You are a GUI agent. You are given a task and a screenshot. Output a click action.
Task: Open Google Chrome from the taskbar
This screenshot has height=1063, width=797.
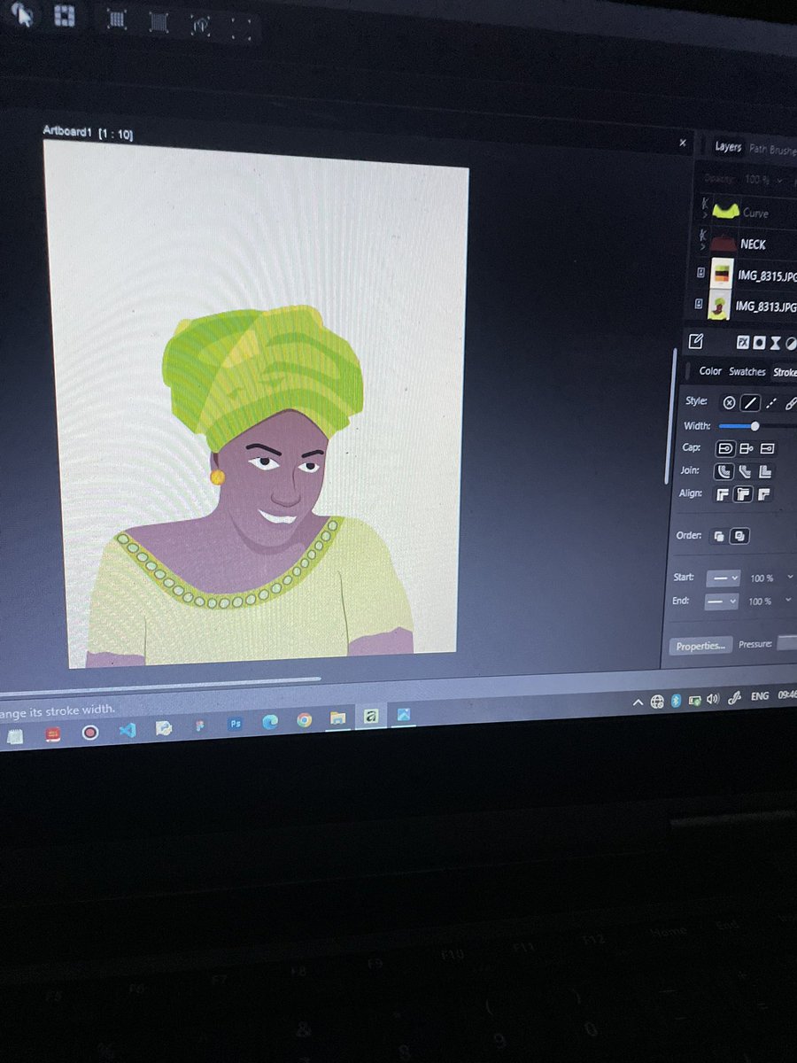click(x=304, y=719)
